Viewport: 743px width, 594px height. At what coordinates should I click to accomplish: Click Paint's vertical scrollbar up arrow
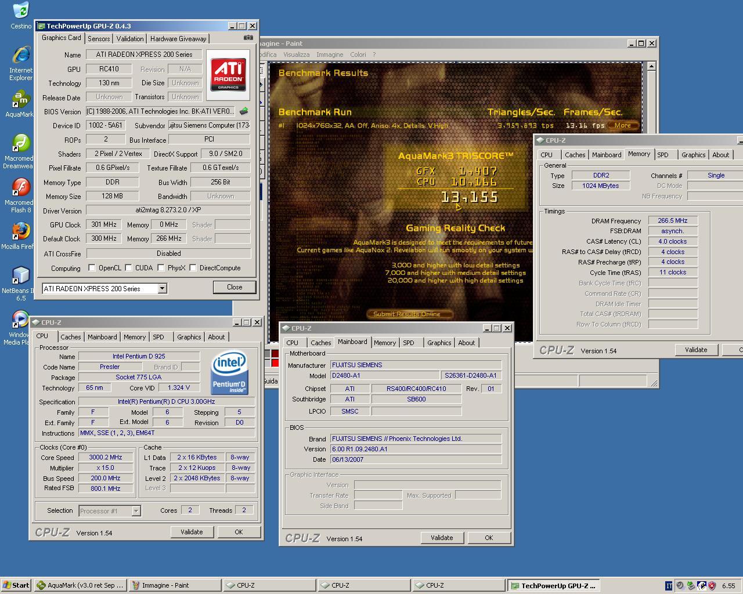click(x=651, y=66)
